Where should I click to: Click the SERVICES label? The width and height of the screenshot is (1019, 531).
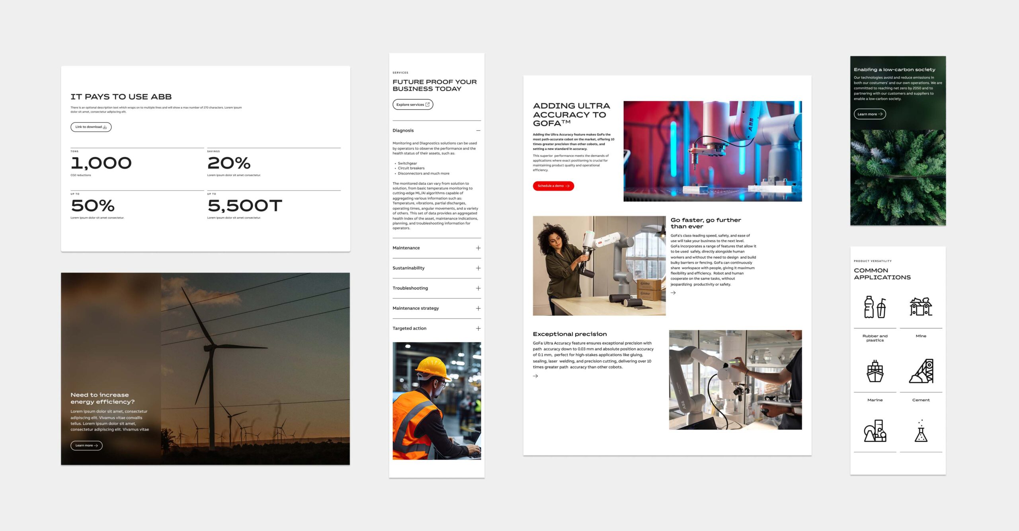click(400, 73)
